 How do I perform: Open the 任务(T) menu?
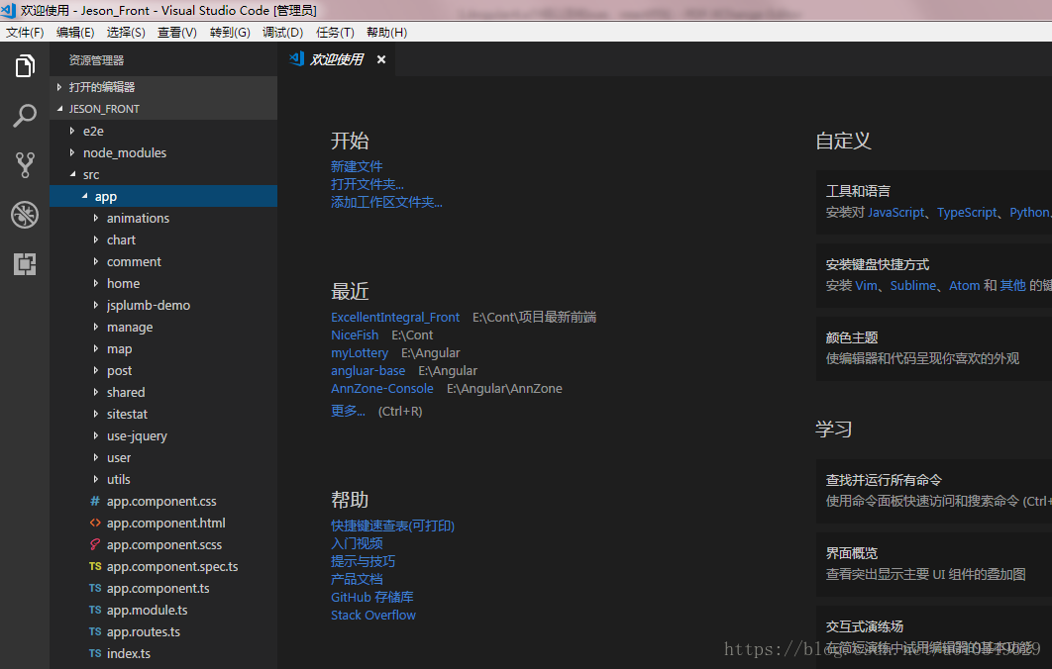pyautogui.click(x=335, y=33)
